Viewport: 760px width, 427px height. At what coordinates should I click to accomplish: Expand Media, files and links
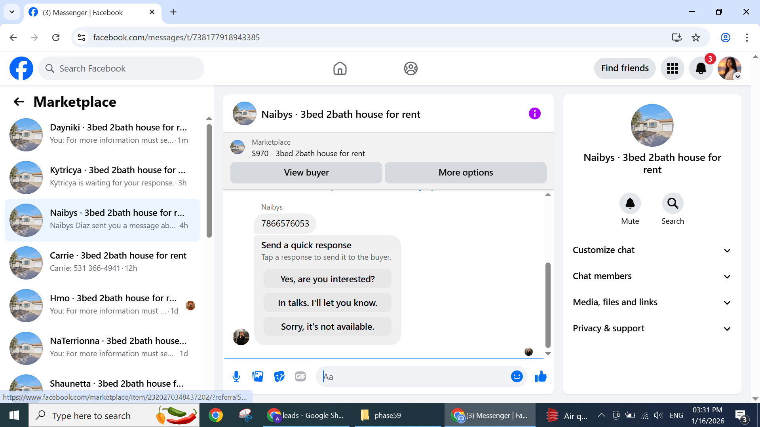652,302
